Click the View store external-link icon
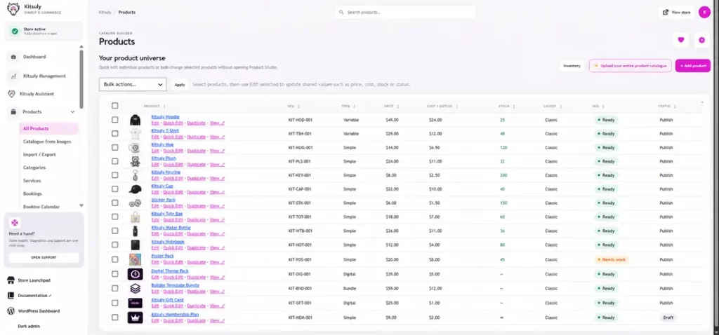The height and width of the screenshot is (335, 719). click(666, 13)
